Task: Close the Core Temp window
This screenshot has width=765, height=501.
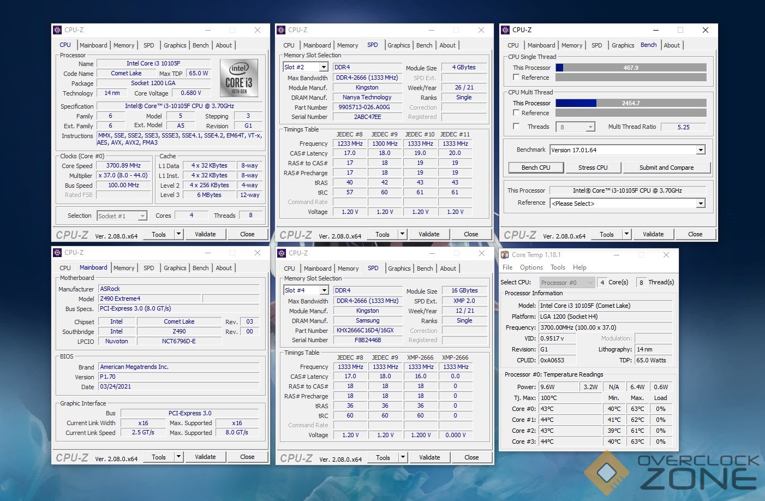Action: coord(666,255)
